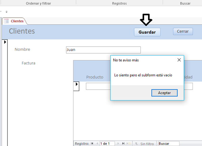Click the Clientes form title

point(22,31)
